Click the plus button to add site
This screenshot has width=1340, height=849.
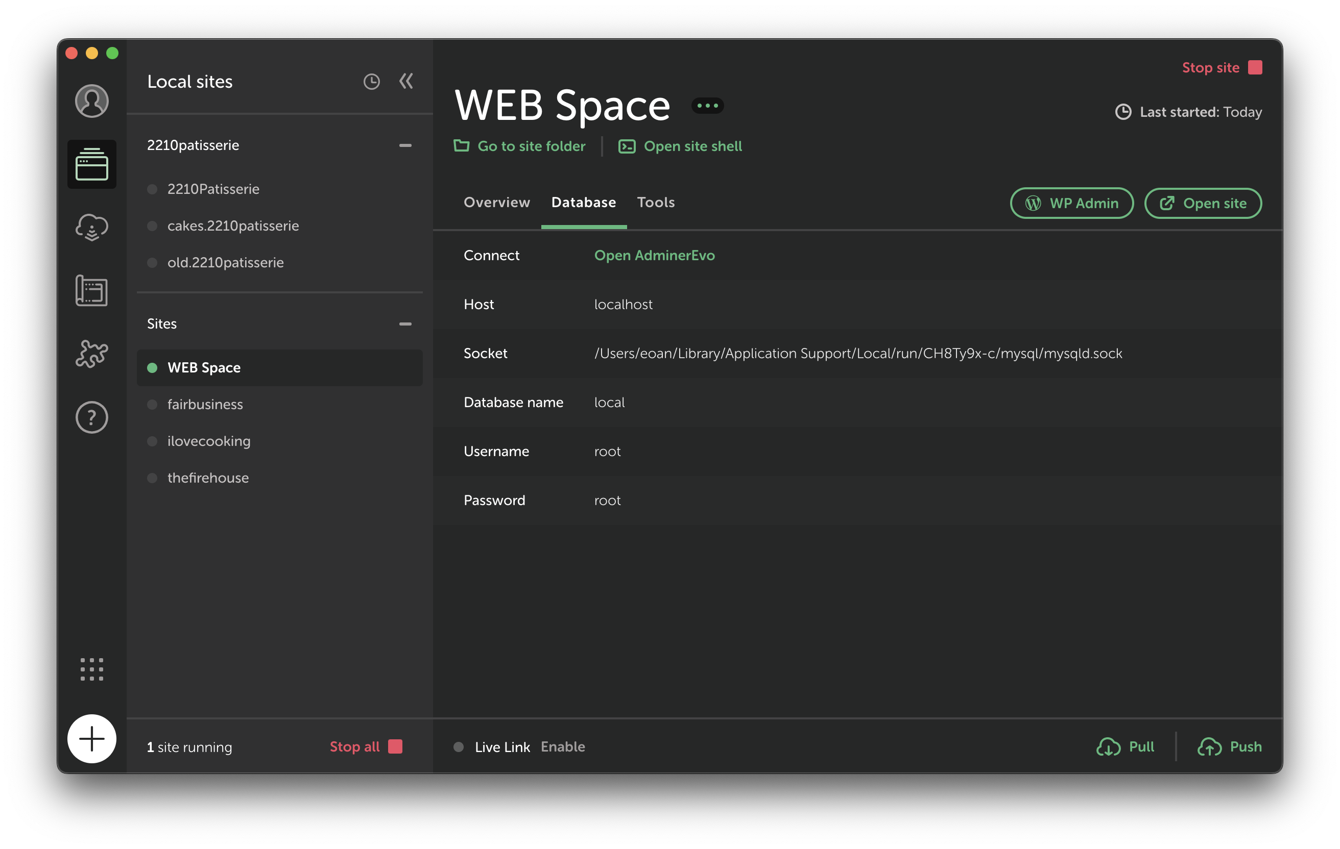92,738
